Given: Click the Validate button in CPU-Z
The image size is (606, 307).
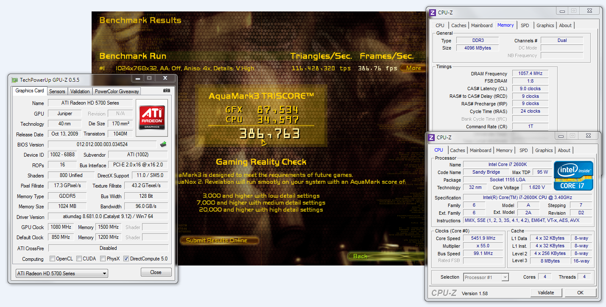Looking at the screenshot, I should coord(546,293).
